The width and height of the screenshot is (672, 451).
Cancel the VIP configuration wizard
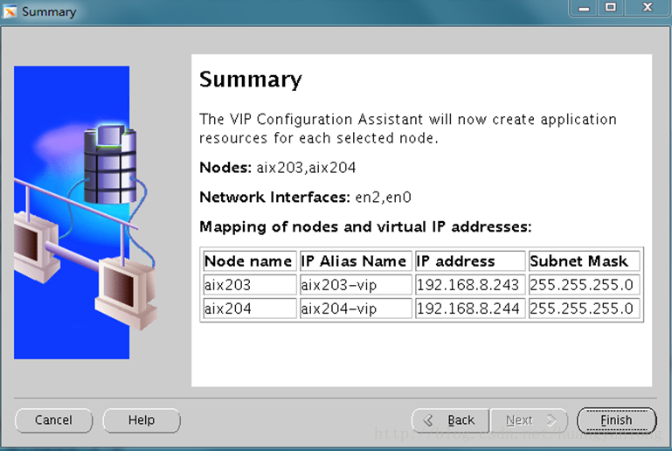pos(53,420)
